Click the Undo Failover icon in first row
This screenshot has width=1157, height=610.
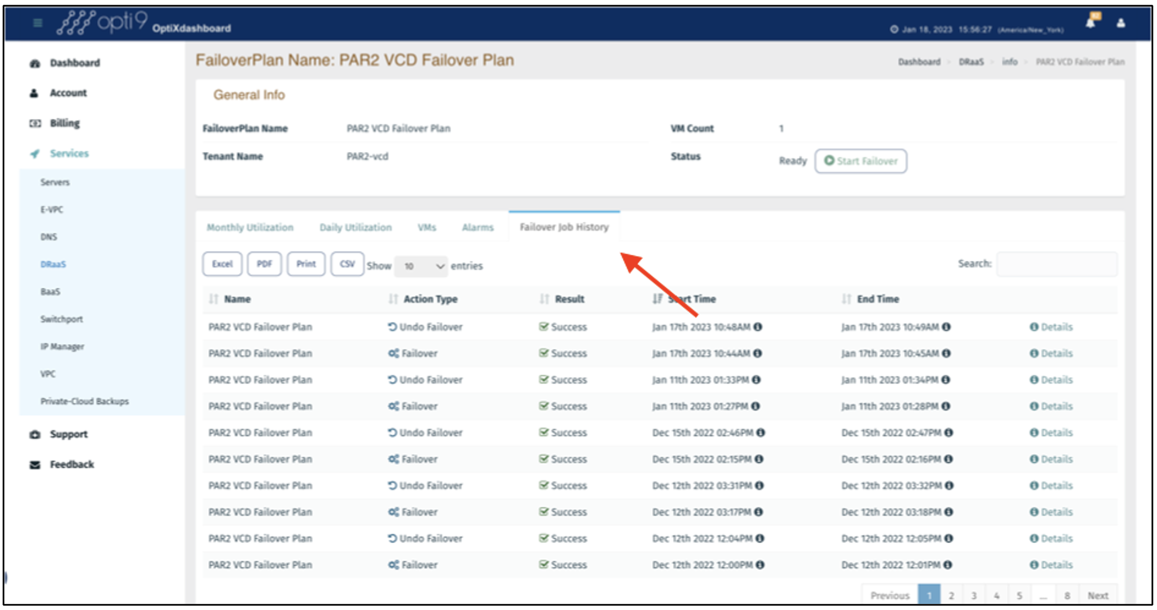(x=393, y=327)
